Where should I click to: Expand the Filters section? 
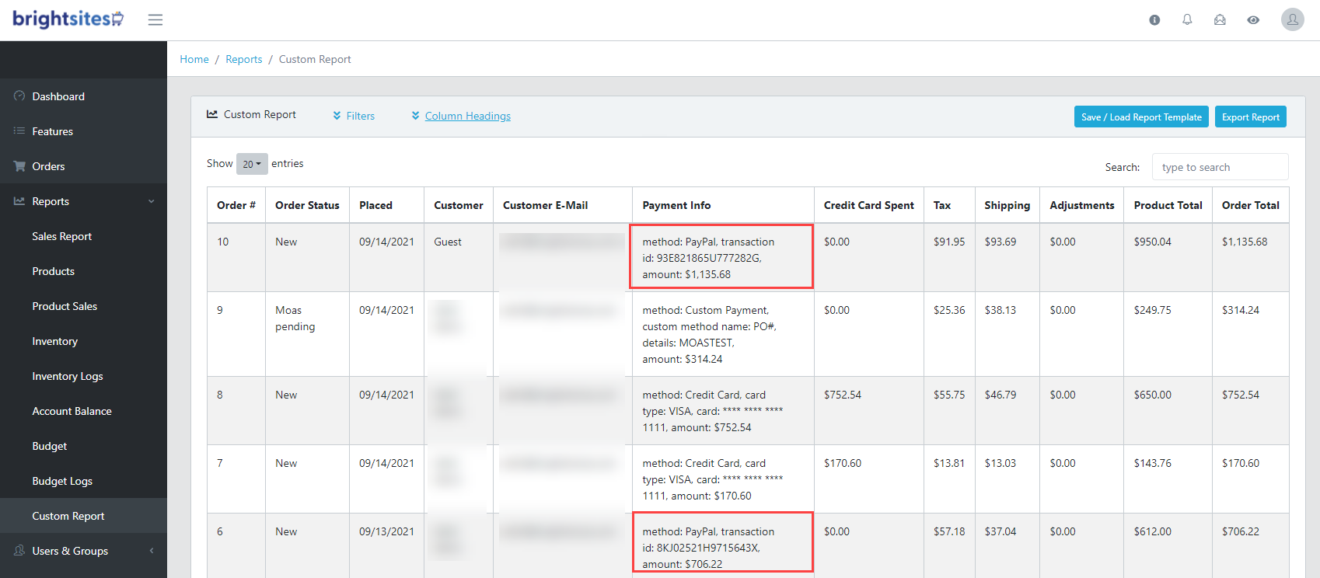click(x=354, y=116)
